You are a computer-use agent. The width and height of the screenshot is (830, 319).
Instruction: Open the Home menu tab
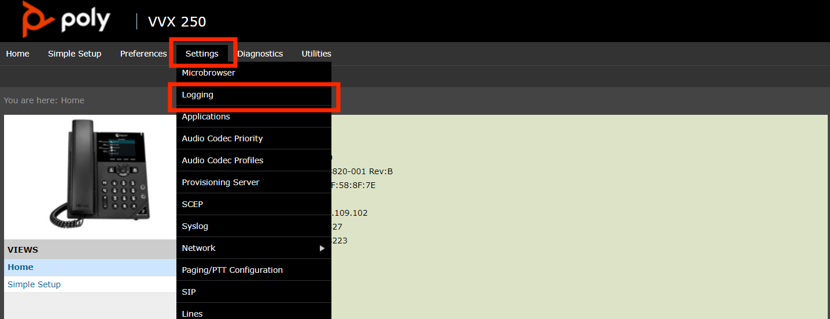(x=17, y=54)
